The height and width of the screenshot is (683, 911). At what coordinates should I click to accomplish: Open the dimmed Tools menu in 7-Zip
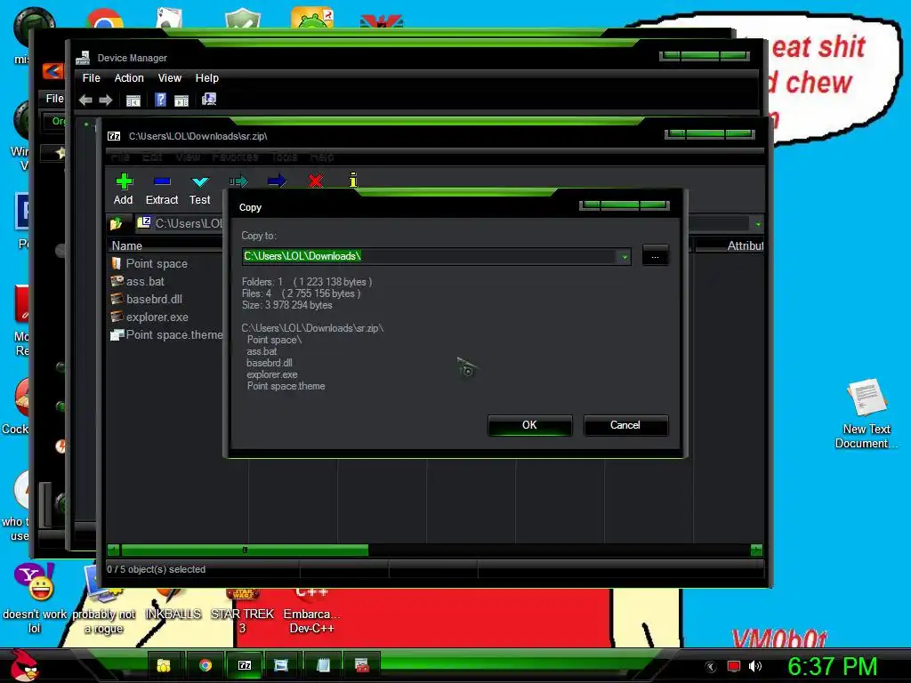tap(284, 157)
